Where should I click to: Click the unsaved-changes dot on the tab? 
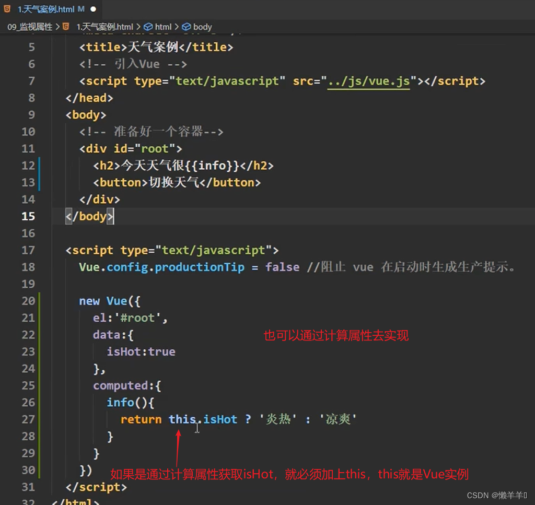93,9
